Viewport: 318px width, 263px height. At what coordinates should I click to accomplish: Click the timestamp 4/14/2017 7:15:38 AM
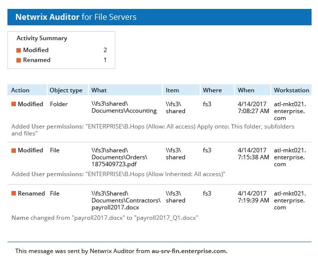(x=253, y=154)
